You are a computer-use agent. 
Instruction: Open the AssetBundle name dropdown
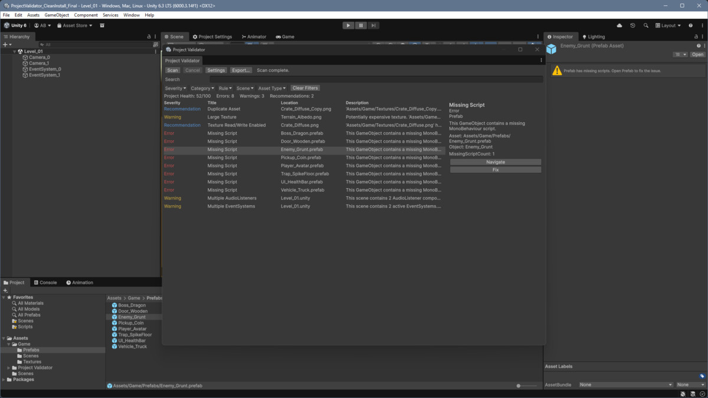[x=625, y=384]
